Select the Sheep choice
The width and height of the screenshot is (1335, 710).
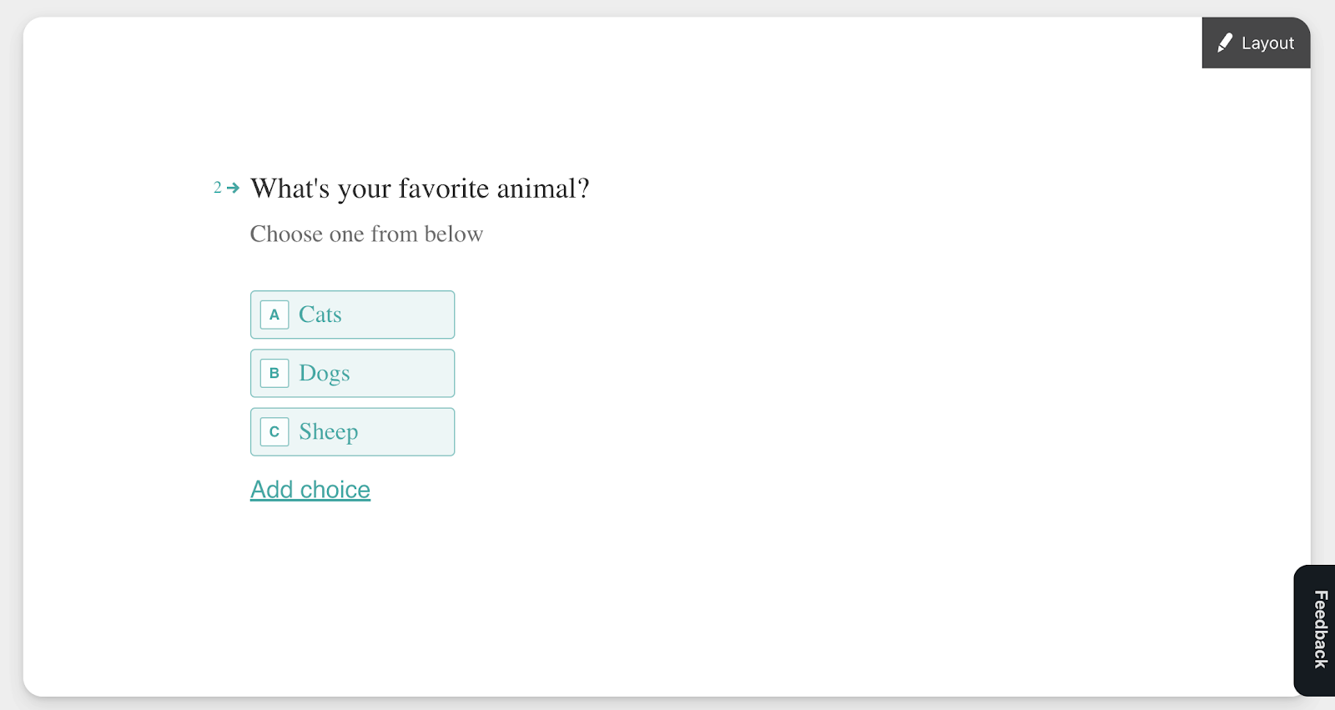coord(352,431)
